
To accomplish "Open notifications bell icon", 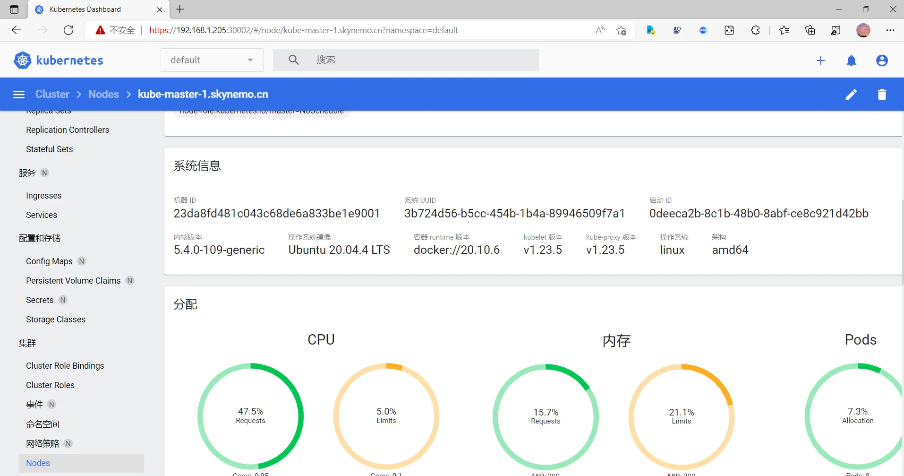I will pyautogui.click(x=852, y=61).
